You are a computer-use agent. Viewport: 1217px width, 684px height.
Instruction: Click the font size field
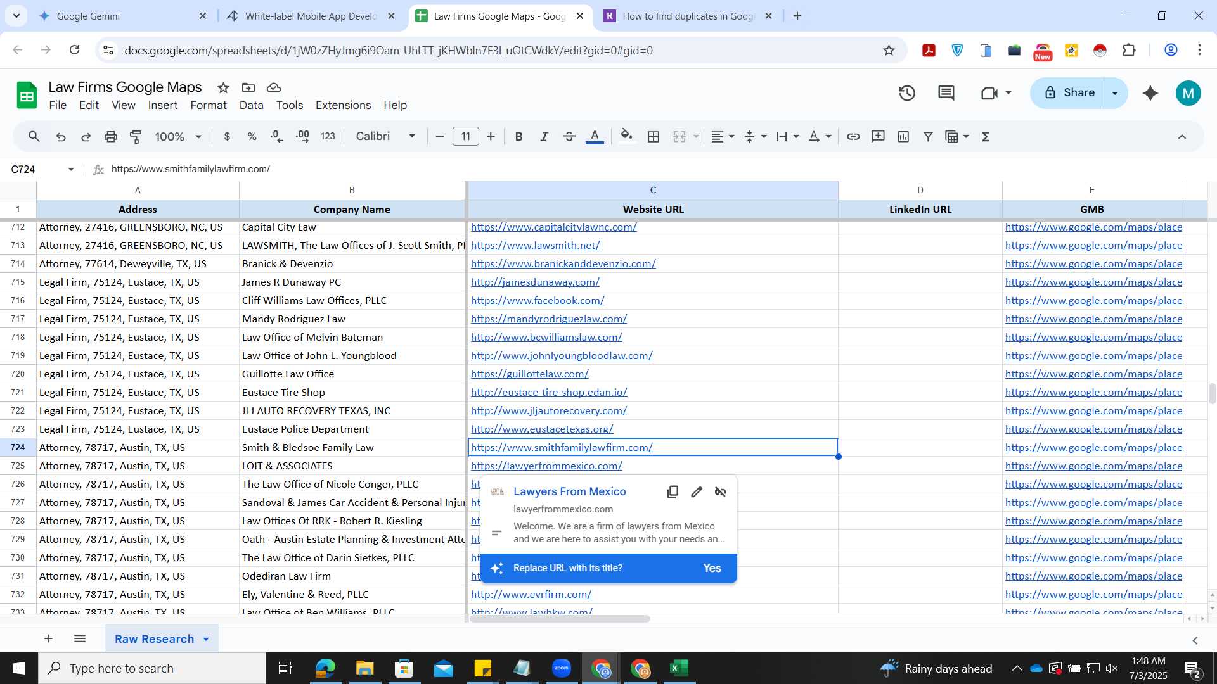click(x=466, y=136)
